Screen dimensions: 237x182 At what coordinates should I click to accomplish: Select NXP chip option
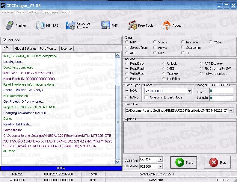pos(155,53)
